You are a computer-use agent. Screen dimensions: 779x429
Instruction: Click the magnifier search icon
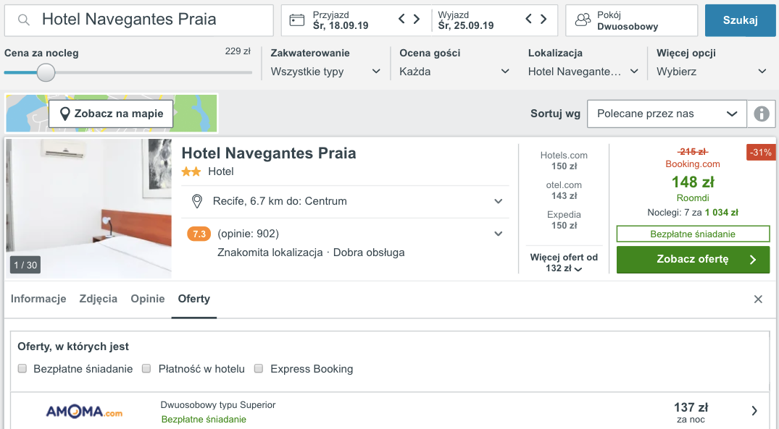pos(23,20)
